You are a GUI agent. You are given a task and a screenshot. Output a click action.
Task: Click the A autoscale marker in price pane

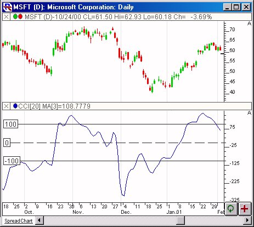click(x=249, y=24)
